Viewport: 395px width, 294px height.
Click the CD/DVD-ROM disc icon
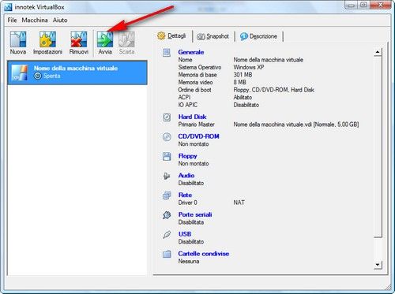(167, 136)
